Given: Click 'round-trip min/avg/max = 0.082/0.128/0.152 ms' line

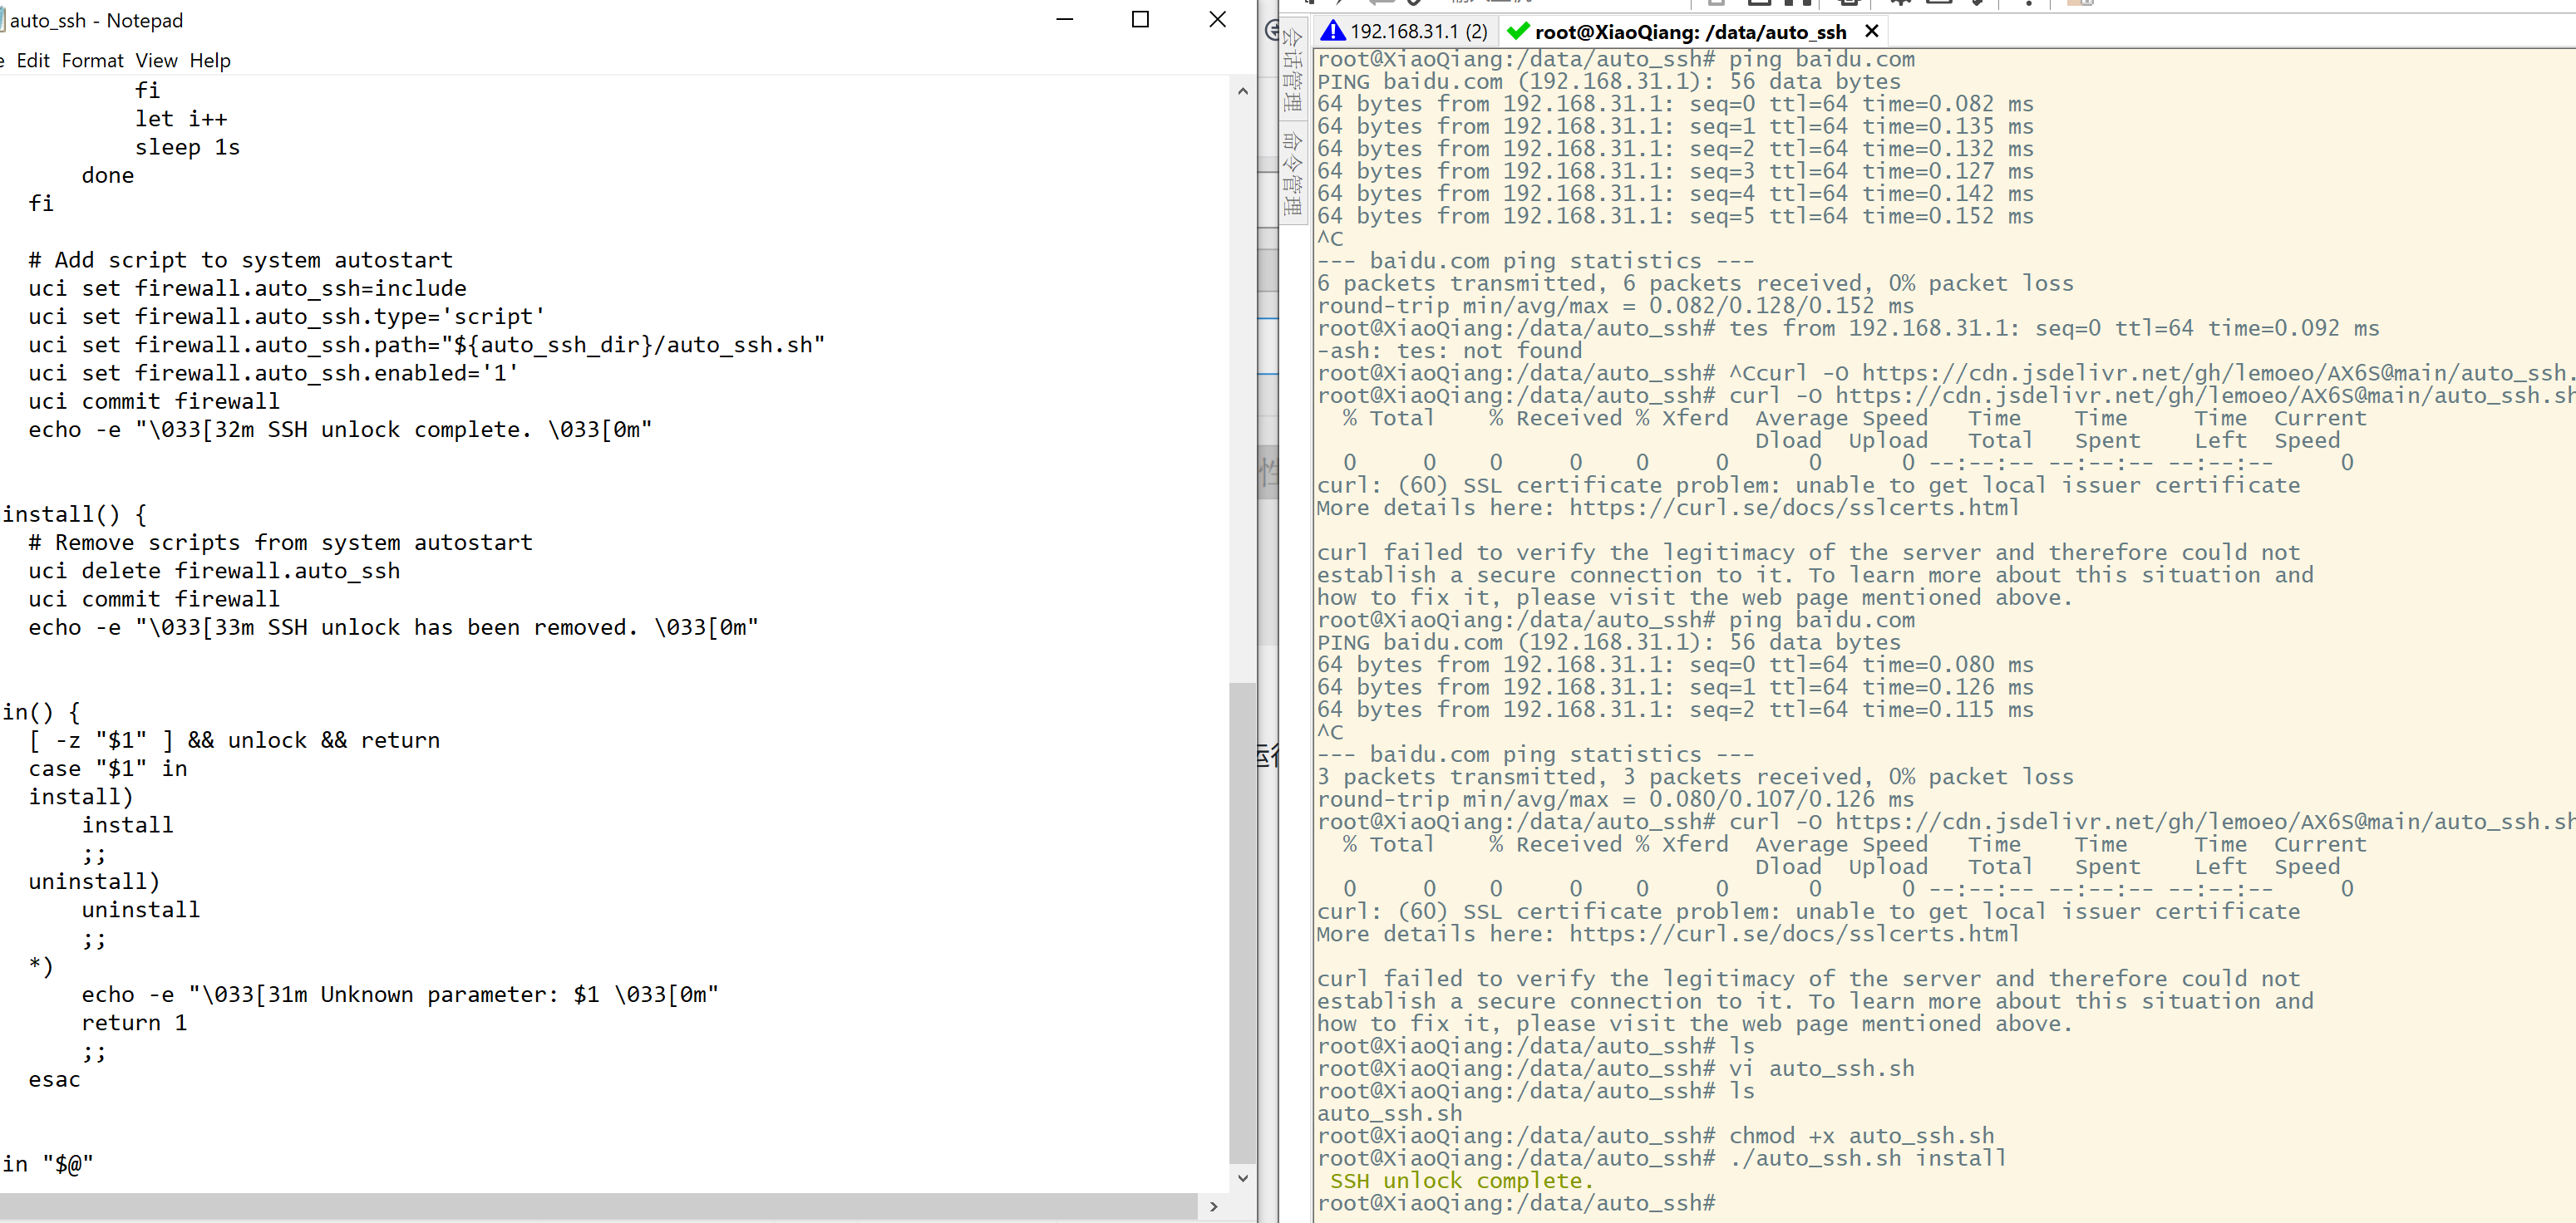Looking at the screenshot, I should tap(1615, 306).
